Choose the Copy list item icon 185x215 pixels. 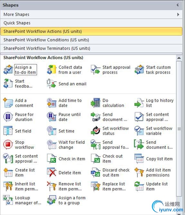[x=139, y=158]
